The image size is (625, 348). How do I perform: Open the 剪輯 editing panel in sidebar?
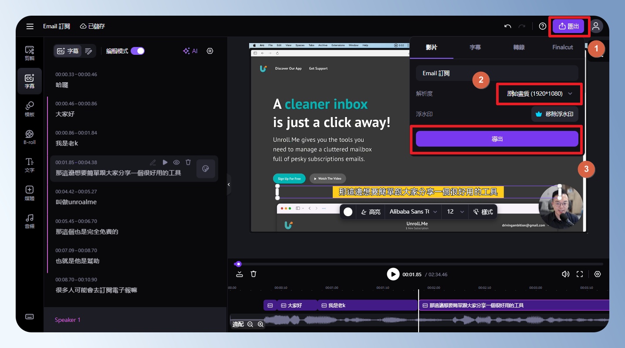point(30,53)
